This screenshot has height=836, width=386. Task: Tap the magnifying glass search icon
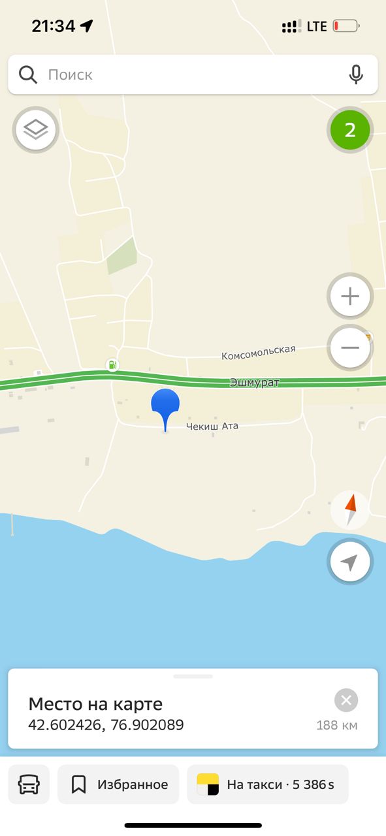pos(28,75)
